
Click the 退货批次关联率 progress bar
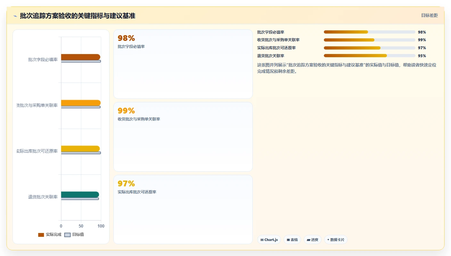pos(369,56)
